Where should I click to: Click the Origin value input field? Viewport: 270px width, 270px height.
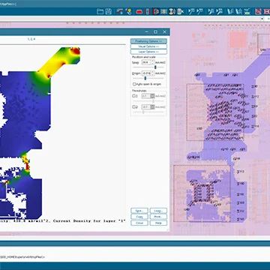click(x=145, y=73)
